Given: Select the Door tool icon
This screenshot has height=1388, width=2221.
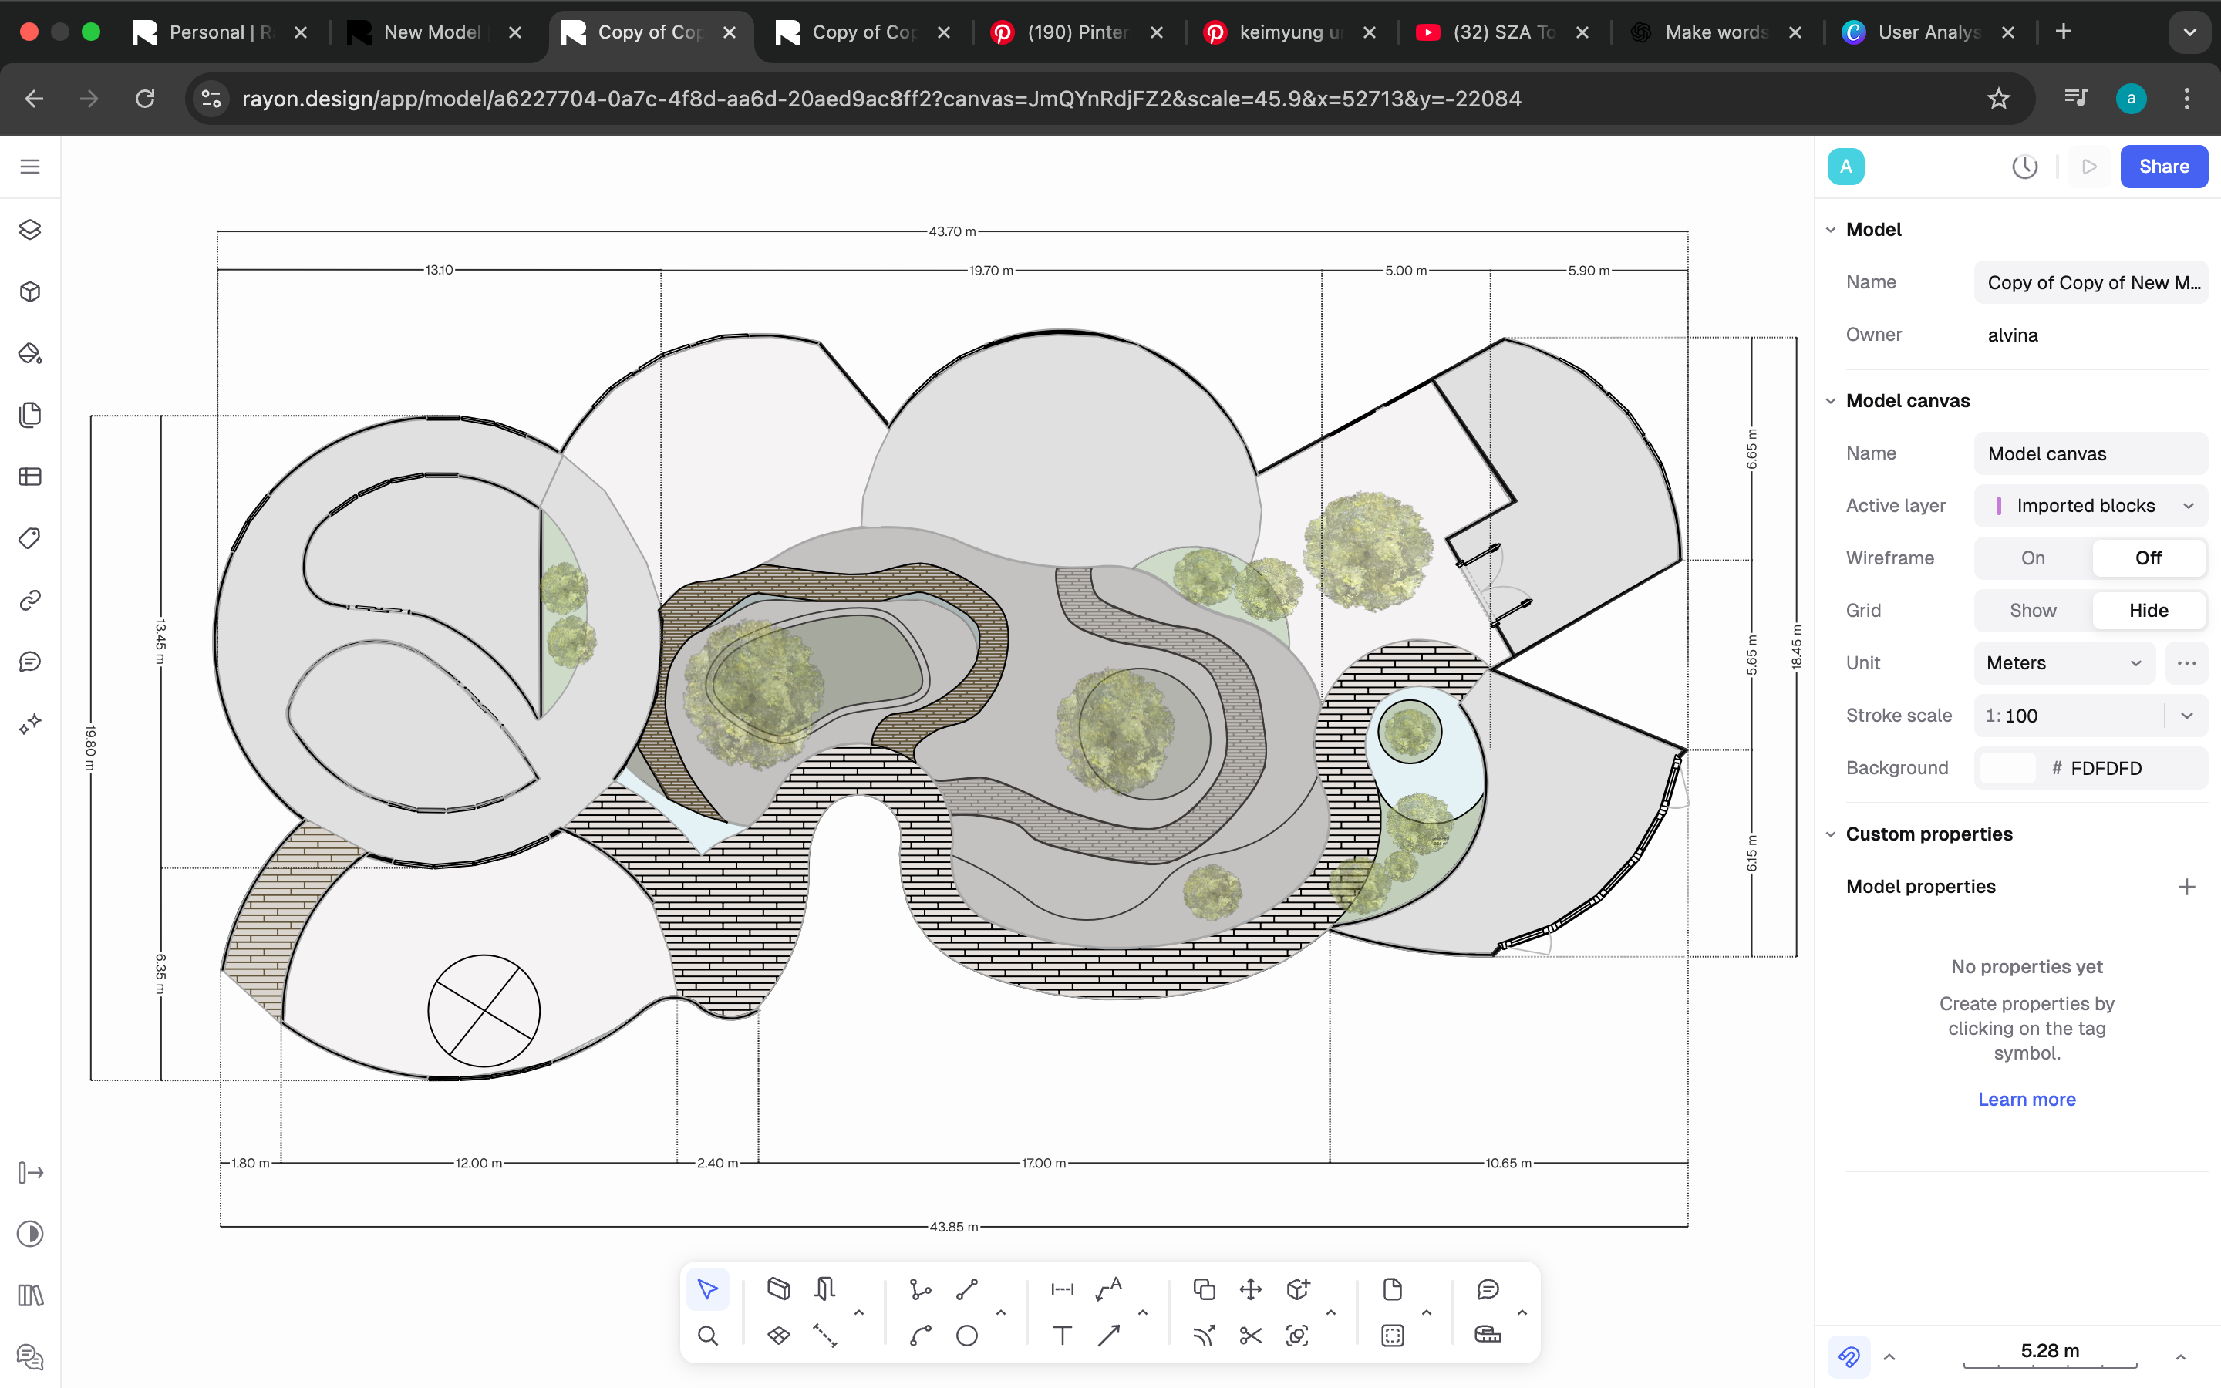Looking at the screenshot, I should pyautogui.click(x=824, y=1289).
